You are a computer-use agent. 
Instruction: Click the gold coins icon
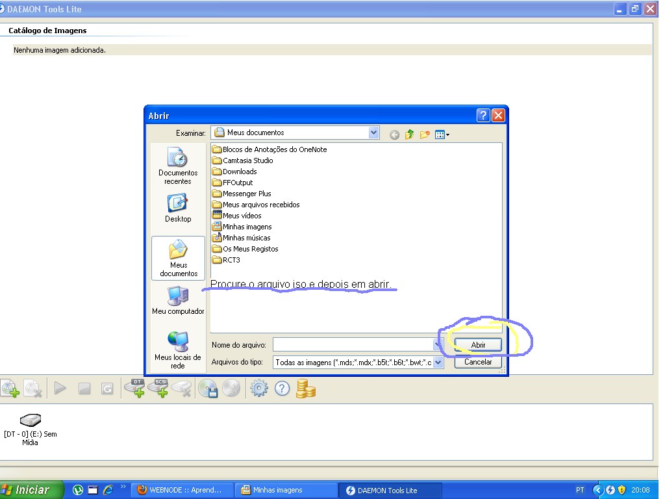(305, 389)
